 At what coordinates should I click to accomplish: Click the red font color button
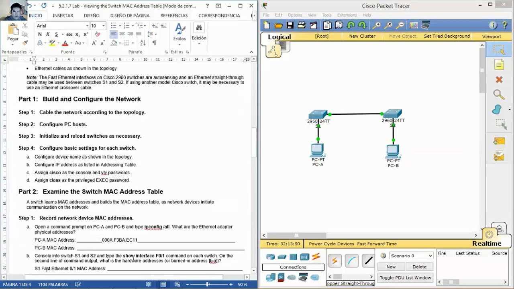(x=65, y=43)
